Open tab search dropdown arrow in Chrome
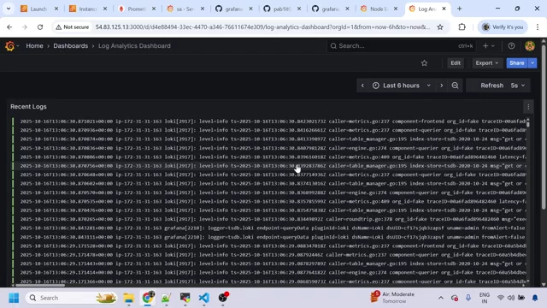Image resolution: width=547 pixels, height=308 pixels. [9, 9]
